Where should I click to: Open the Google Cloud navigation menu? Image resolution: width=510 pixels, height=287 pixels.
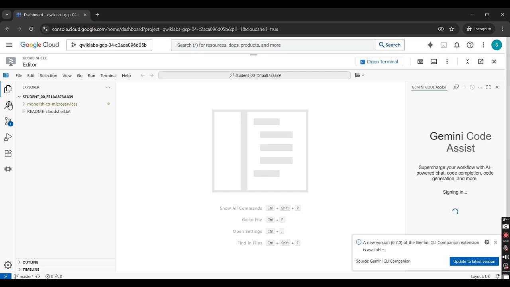coord(9,45)
